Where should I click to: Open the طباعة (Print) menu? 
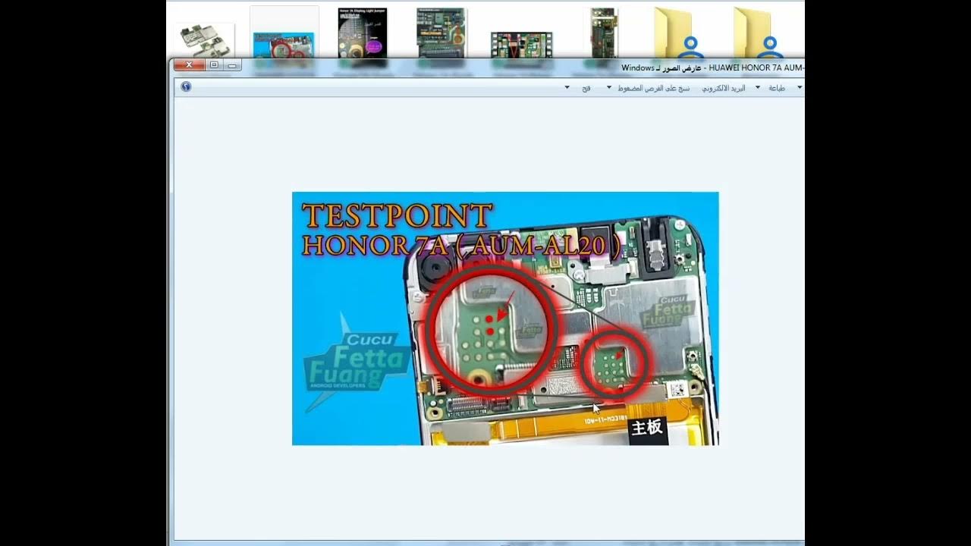[777, 88]
